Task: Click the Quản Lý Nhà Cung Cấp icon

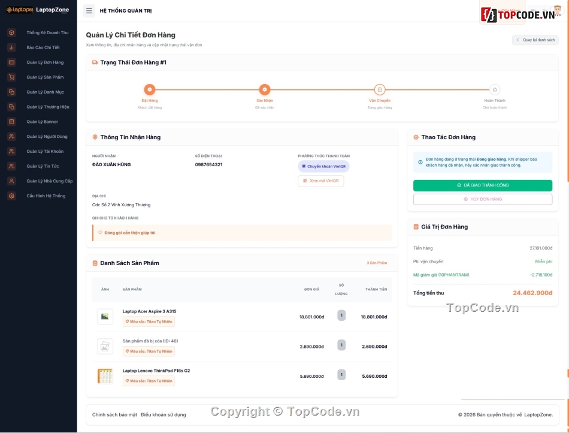Action: pos(11,181)
